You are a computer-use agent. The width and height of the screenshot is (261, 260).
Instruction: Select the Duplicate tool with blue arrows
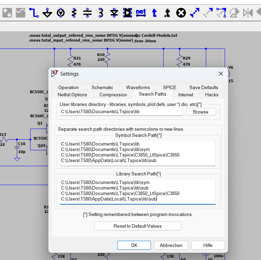click(x=194, y=13)
